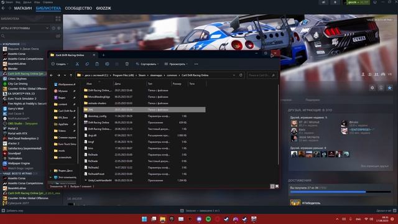Open the Windows Start button
Image resolution: width=398 pixels, height=224 pixels.
144,219
